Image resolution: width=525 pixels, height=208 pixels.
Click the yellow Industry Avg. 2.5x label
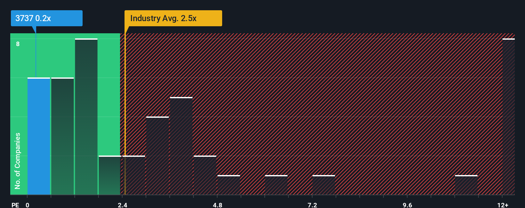[x=173, y=18]
